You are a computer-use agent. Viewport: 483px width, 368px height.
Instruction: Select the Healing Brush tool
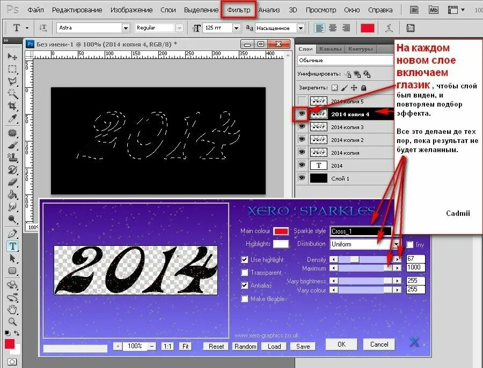click(12, 133)
